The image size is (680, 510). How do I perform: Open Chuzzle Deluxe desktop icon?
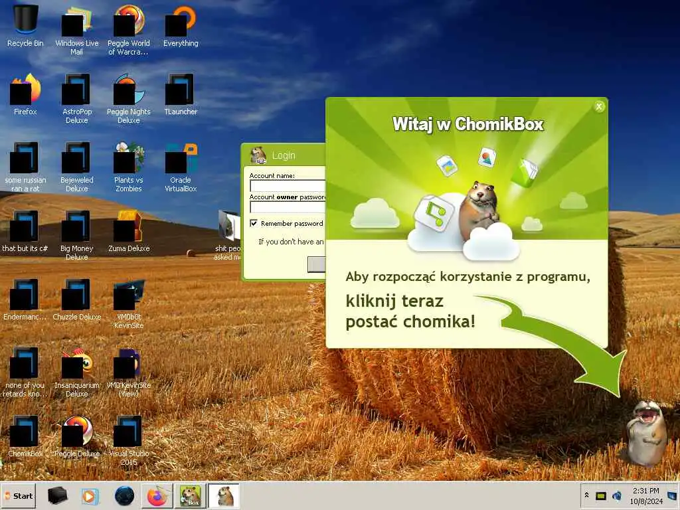77,299
